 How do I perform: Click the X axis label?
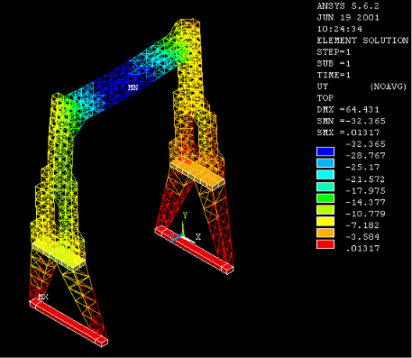click(198, 237)
